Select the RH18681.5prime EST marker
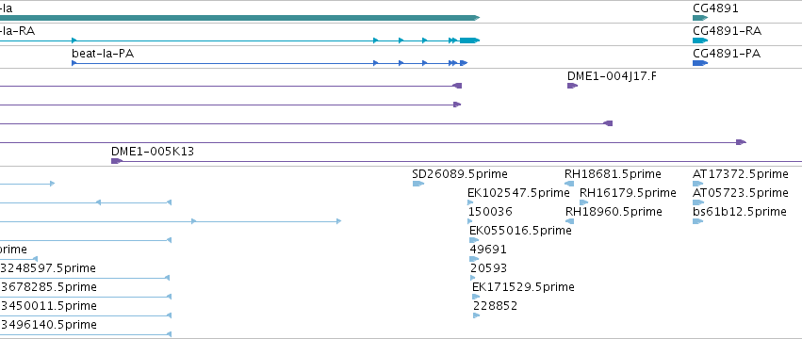Screen dimensions: 802x339 click(569, 184)
